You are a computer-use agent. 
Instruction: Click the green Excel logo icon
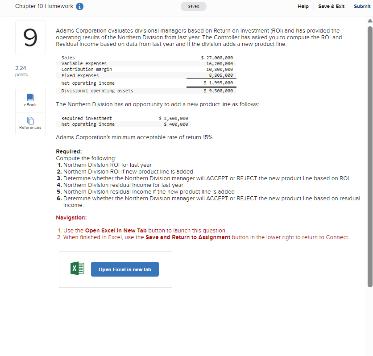pyautogui.click(x=77, y=269)
